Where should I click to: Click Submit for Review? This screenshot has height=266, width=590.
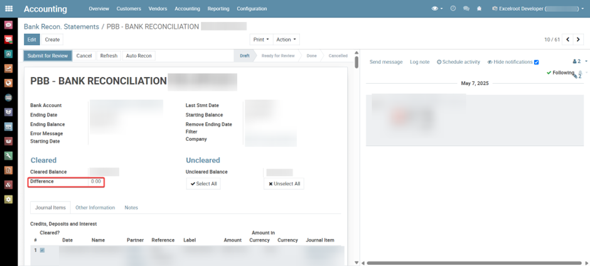pyautogui.click(x=48, y=56)
